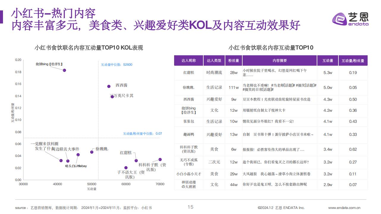Select the 烧饼bing scatter data point
The image size is (381, 214).
tap(64, 70)
